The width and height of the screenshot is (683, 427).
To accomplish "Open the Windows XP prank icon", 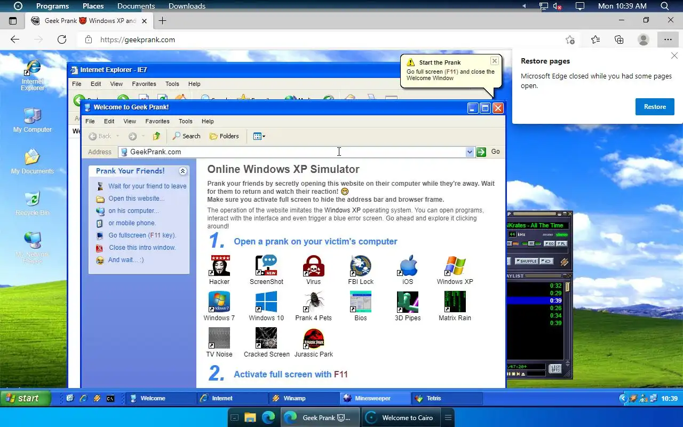I will (x=455, y=270).
